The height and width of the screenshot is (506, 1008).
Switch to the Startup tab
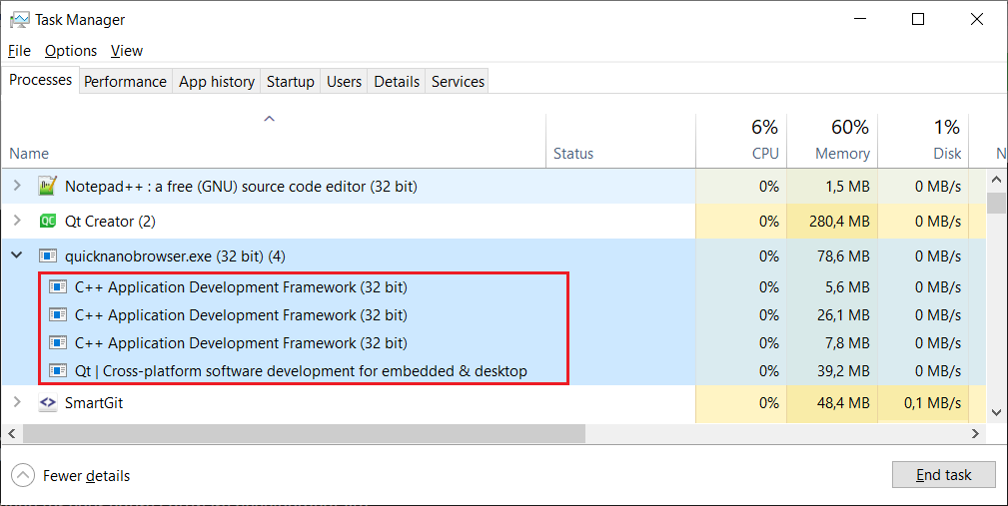point(290,82)
